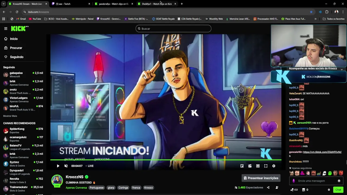Open ovotz channel in sidebar
Viewport: 347px width, 195px height.
23,91
